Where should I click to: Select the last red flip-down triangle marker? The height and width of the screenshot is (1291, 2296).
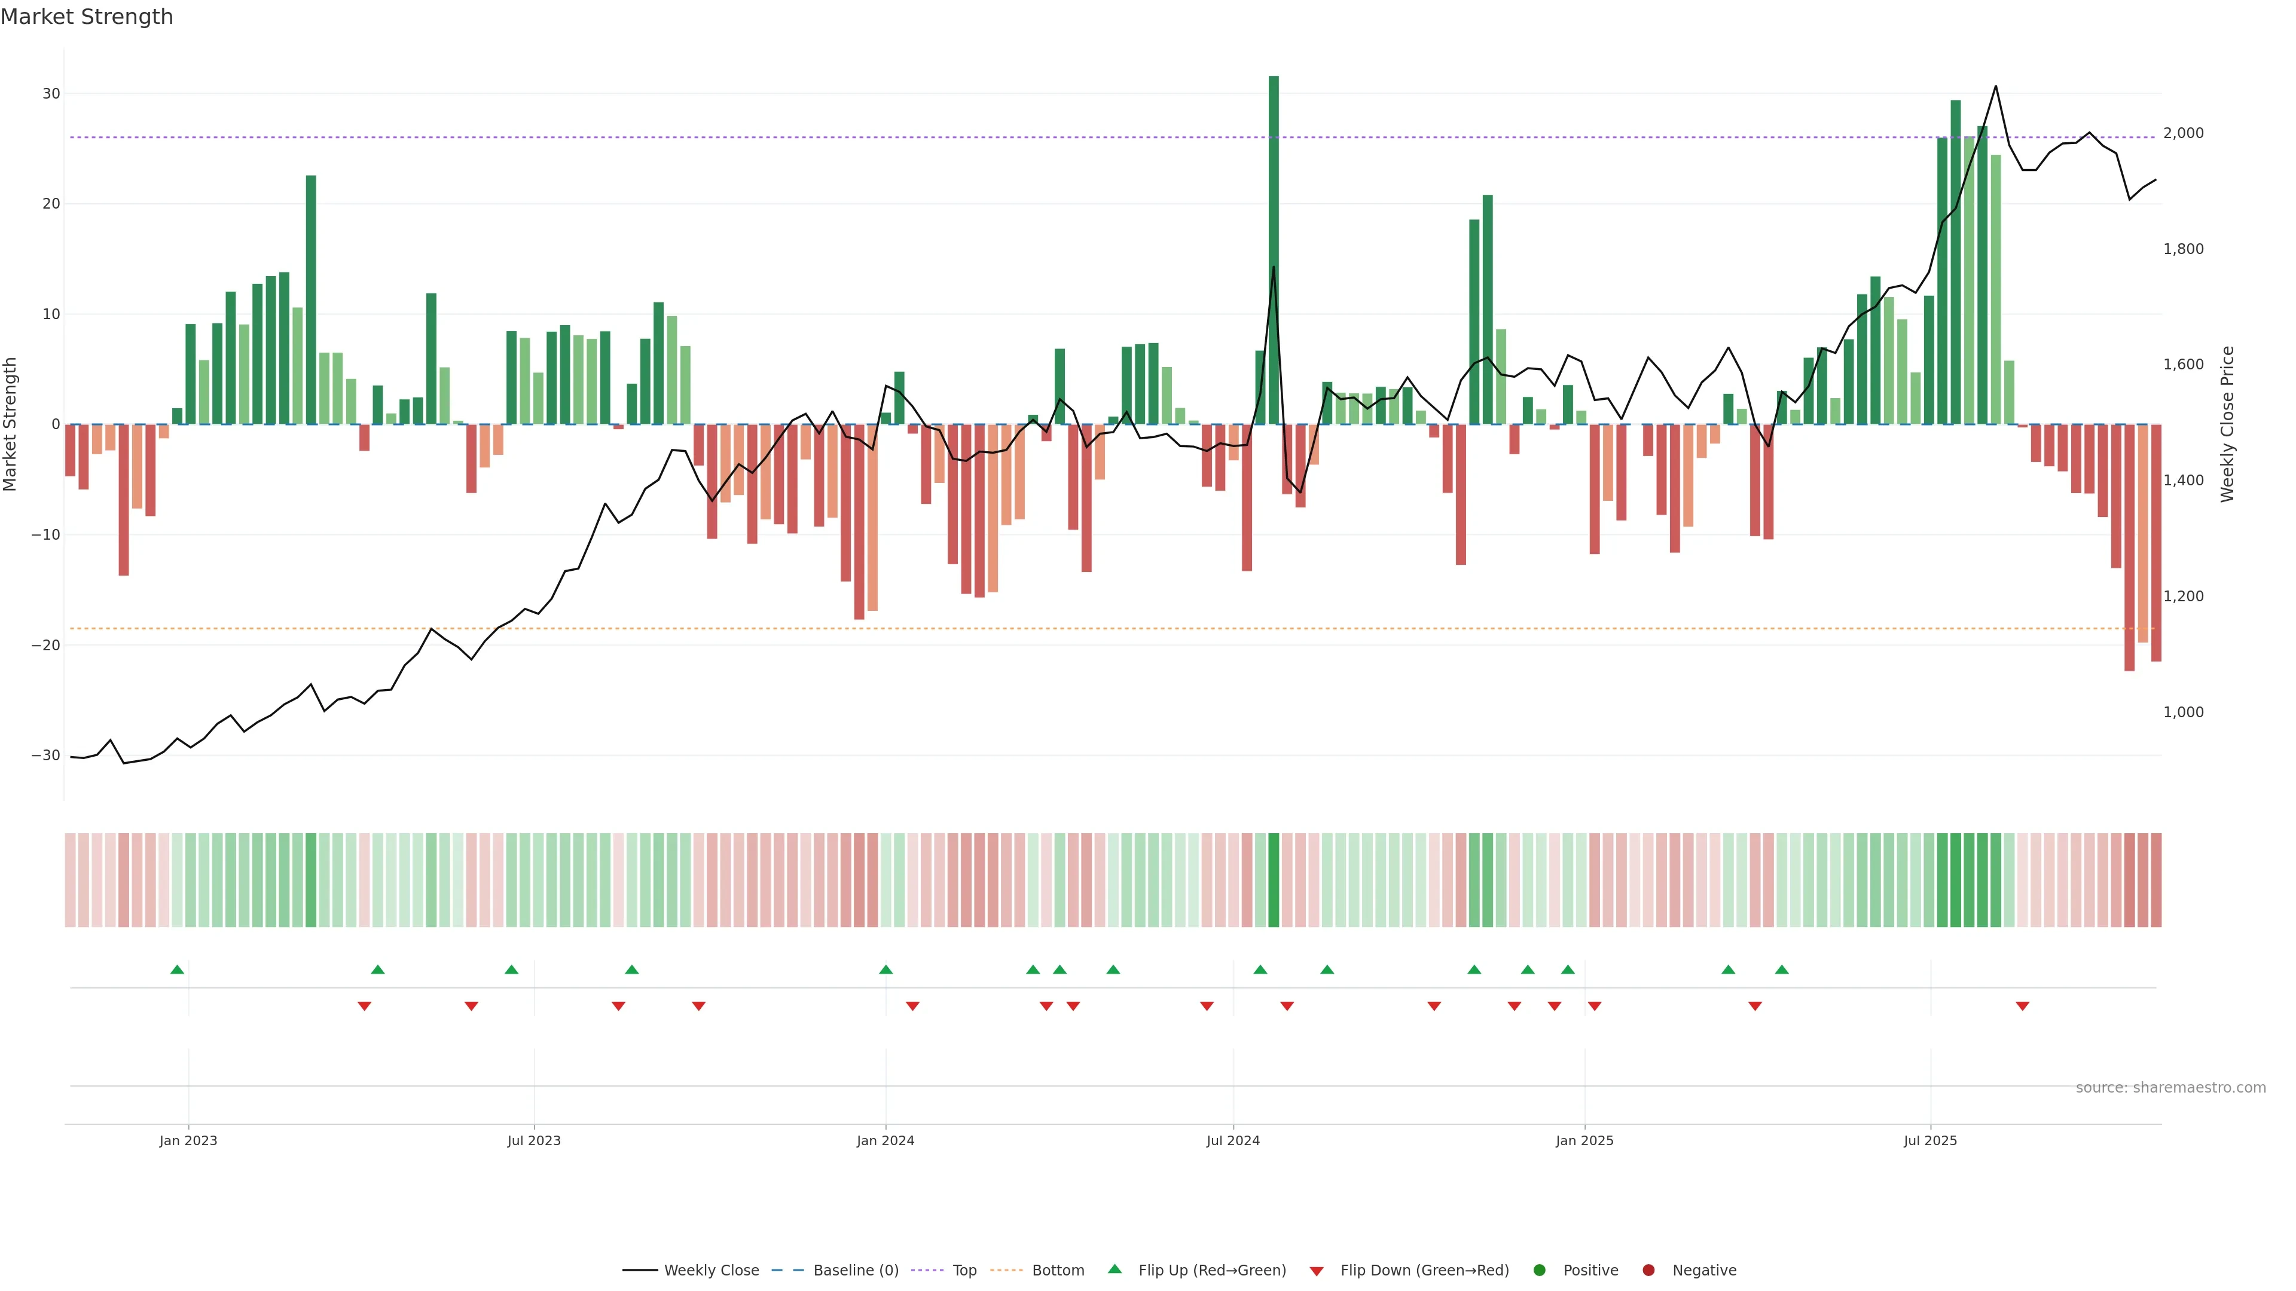point(2022,1006)
